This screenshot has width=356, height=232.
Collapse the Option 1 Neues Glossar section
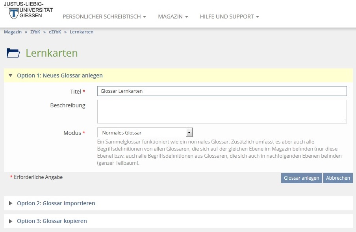59,75
